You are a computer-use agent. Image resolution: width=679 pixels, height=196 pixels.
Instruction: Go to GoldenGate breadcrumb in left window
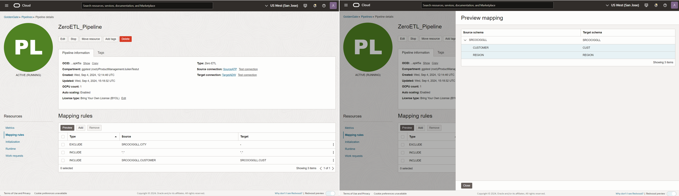pos(11,17)
